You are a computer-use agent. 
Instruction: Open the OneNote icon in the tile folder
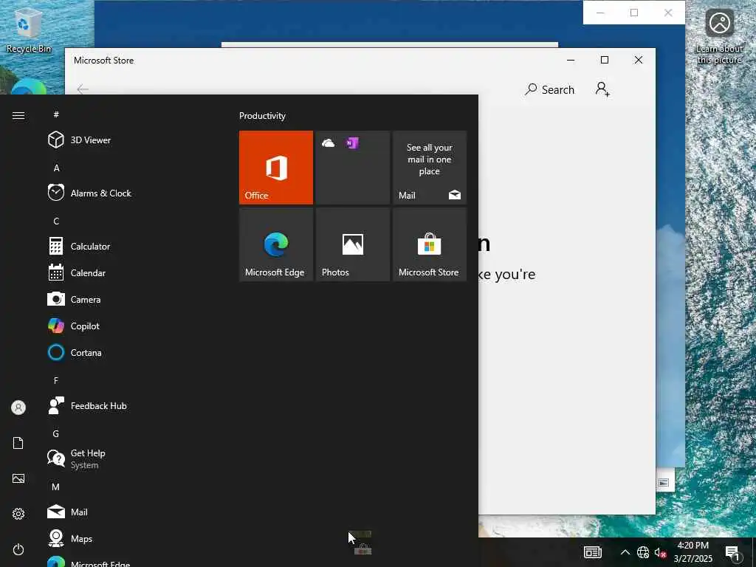click(x=352, y=142)
